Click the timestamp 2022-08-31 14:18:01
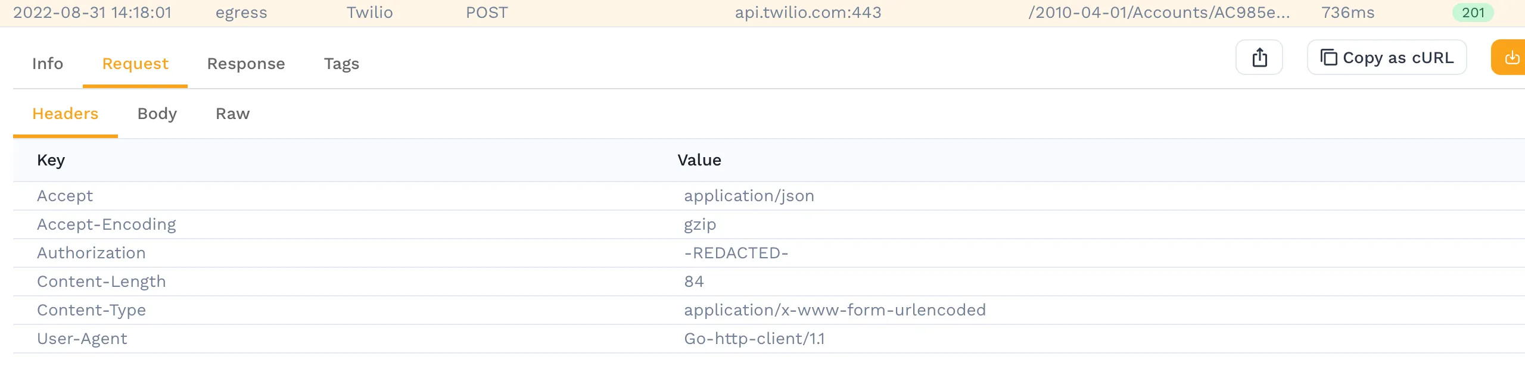The image size is (1525, 369). click(x=92, y=12)
